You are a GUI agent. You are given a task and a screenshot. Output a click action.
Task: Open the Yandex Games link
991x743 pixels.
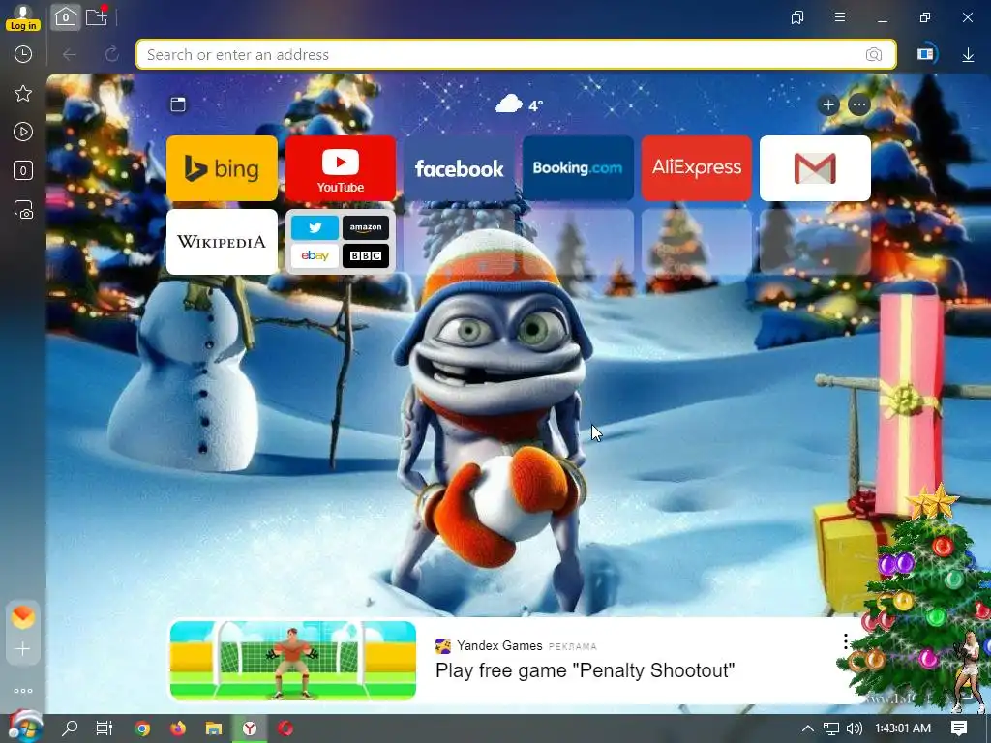pos(499,645)
